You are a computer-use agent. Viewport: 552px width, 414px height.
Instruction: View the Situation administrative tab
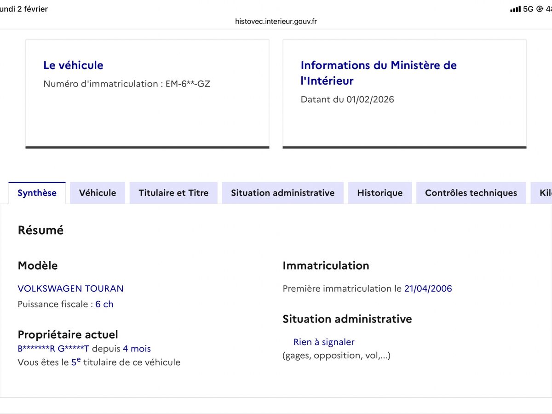click(282, 193)
